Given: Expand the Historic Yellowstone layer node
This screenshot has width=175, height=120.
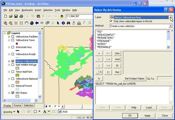Looking at the screenshot, I should point(9,61).
